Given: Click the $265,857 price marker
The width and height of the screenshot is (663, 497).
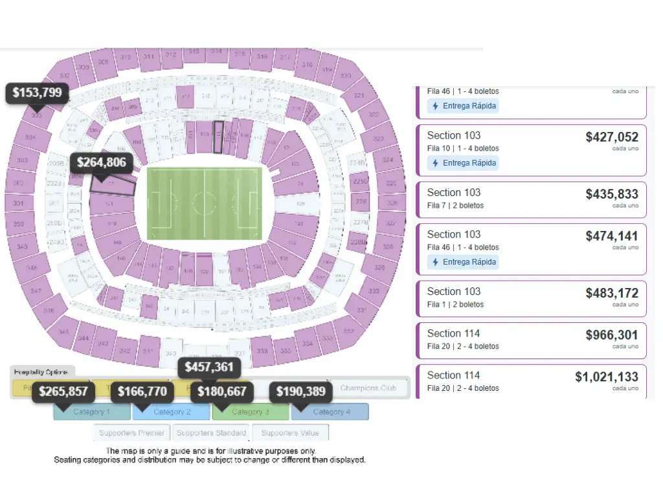Looking at the screenshot, I should (63, 392).
